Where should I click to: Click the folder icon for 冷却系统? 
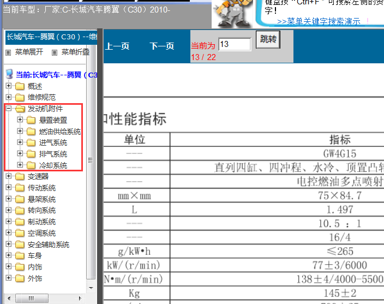tap(31, 165)
